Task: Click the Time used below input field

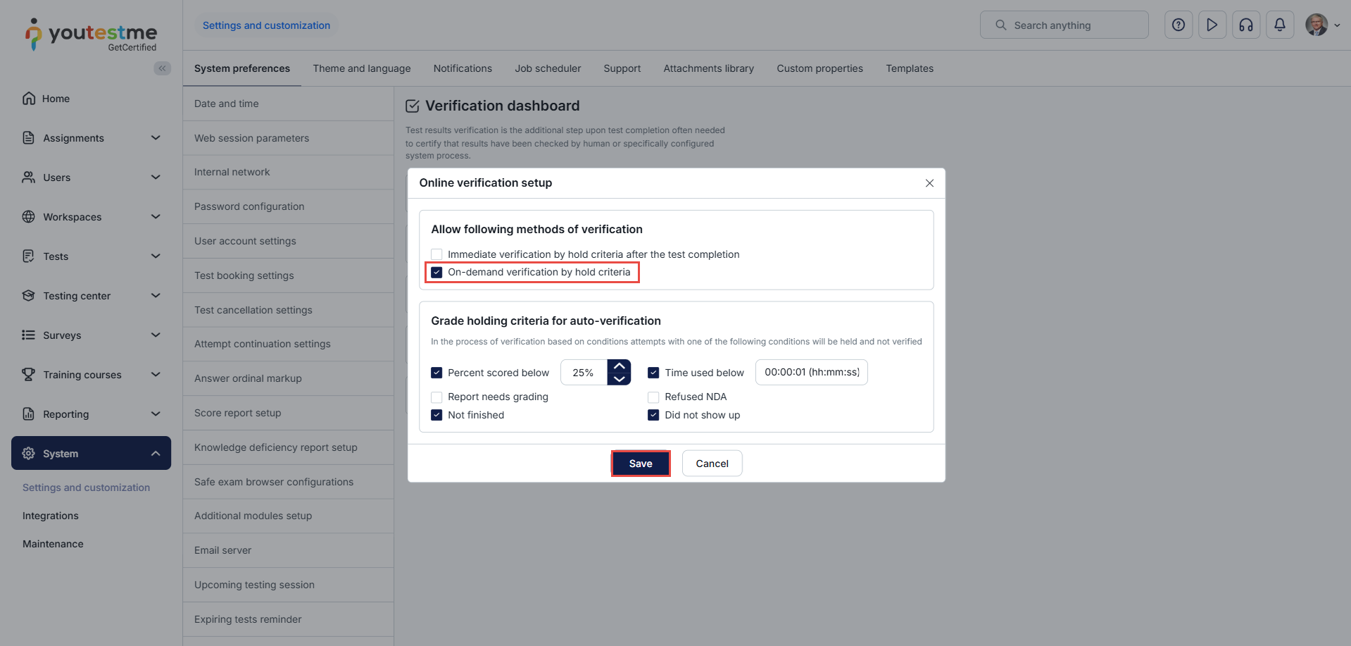Action: pos(811,373)
